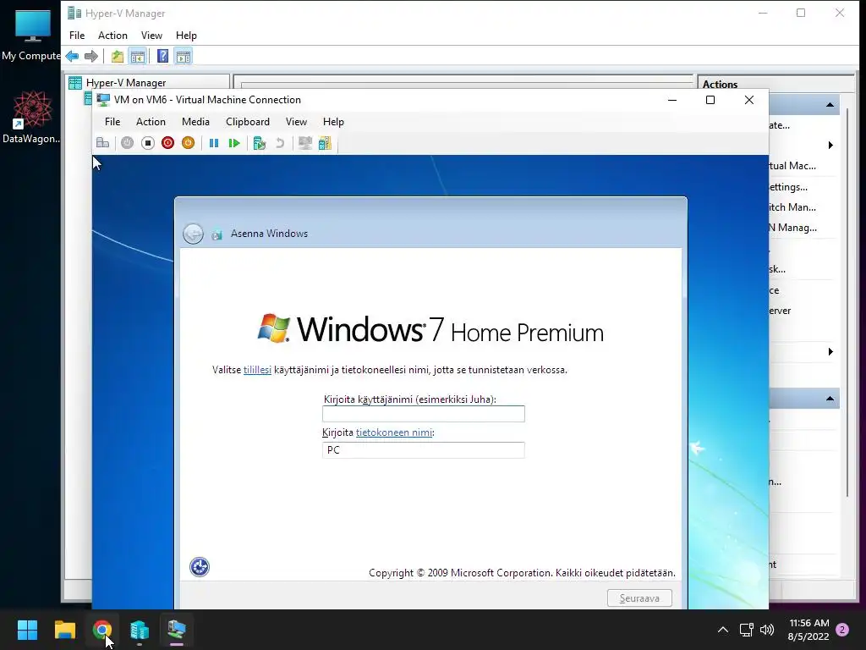Toggle Show/Hide Console Tree icon
The width and height of the screenshot is (866, 650).
138,56
